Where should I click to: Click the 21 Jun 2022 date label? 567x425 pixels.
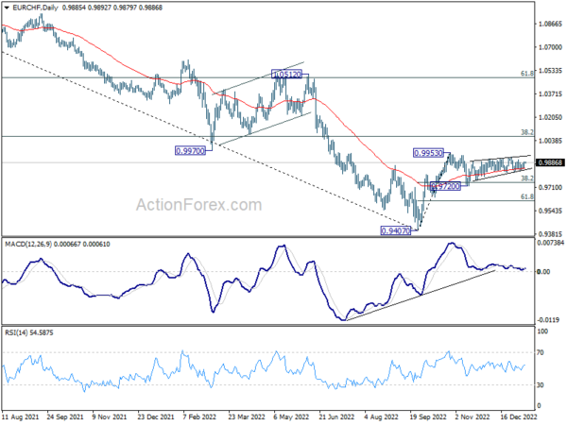pyautogui.click(x=336, y=416)
